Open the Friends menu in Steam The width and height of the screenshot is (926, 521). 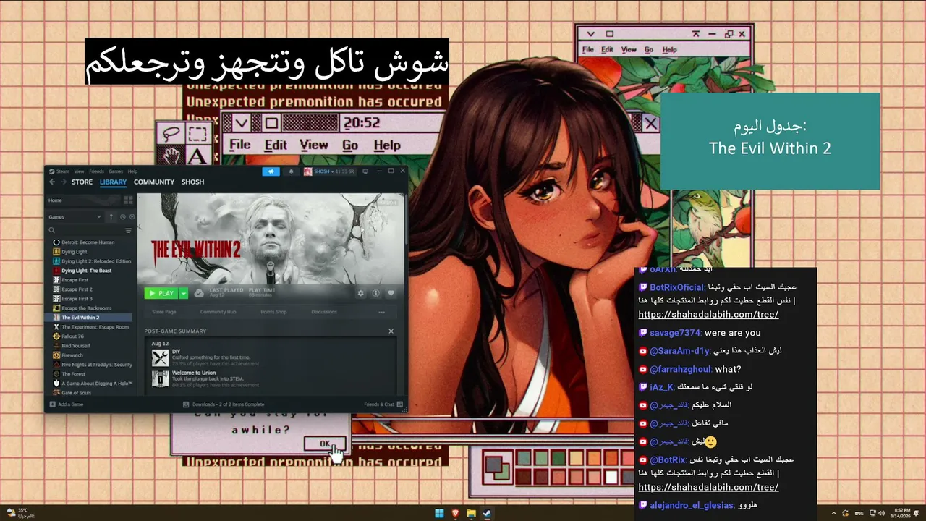pos(96,171)
